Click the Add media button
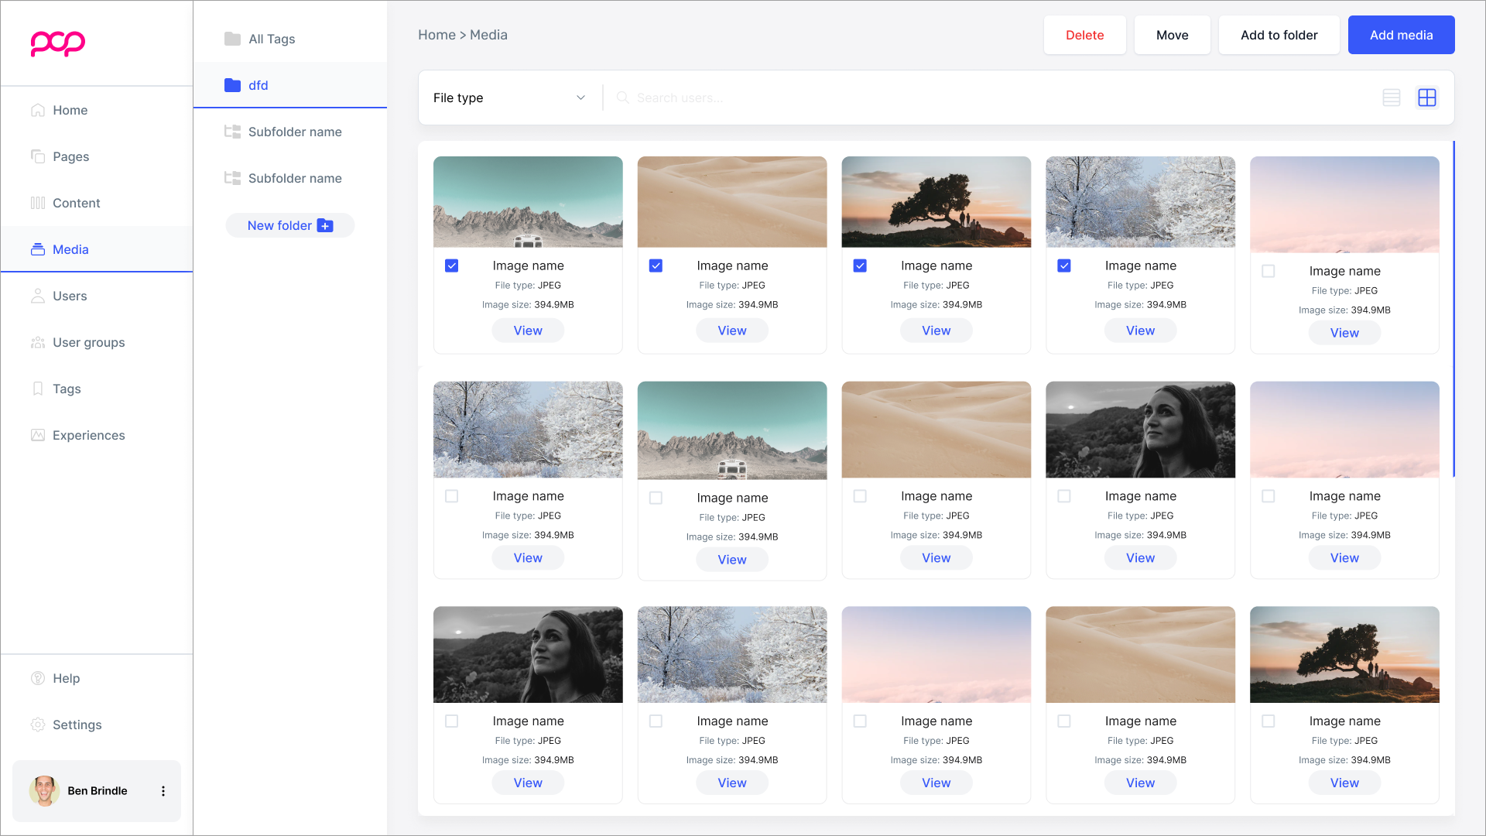1486x836 pixels. pos(1401,35)
